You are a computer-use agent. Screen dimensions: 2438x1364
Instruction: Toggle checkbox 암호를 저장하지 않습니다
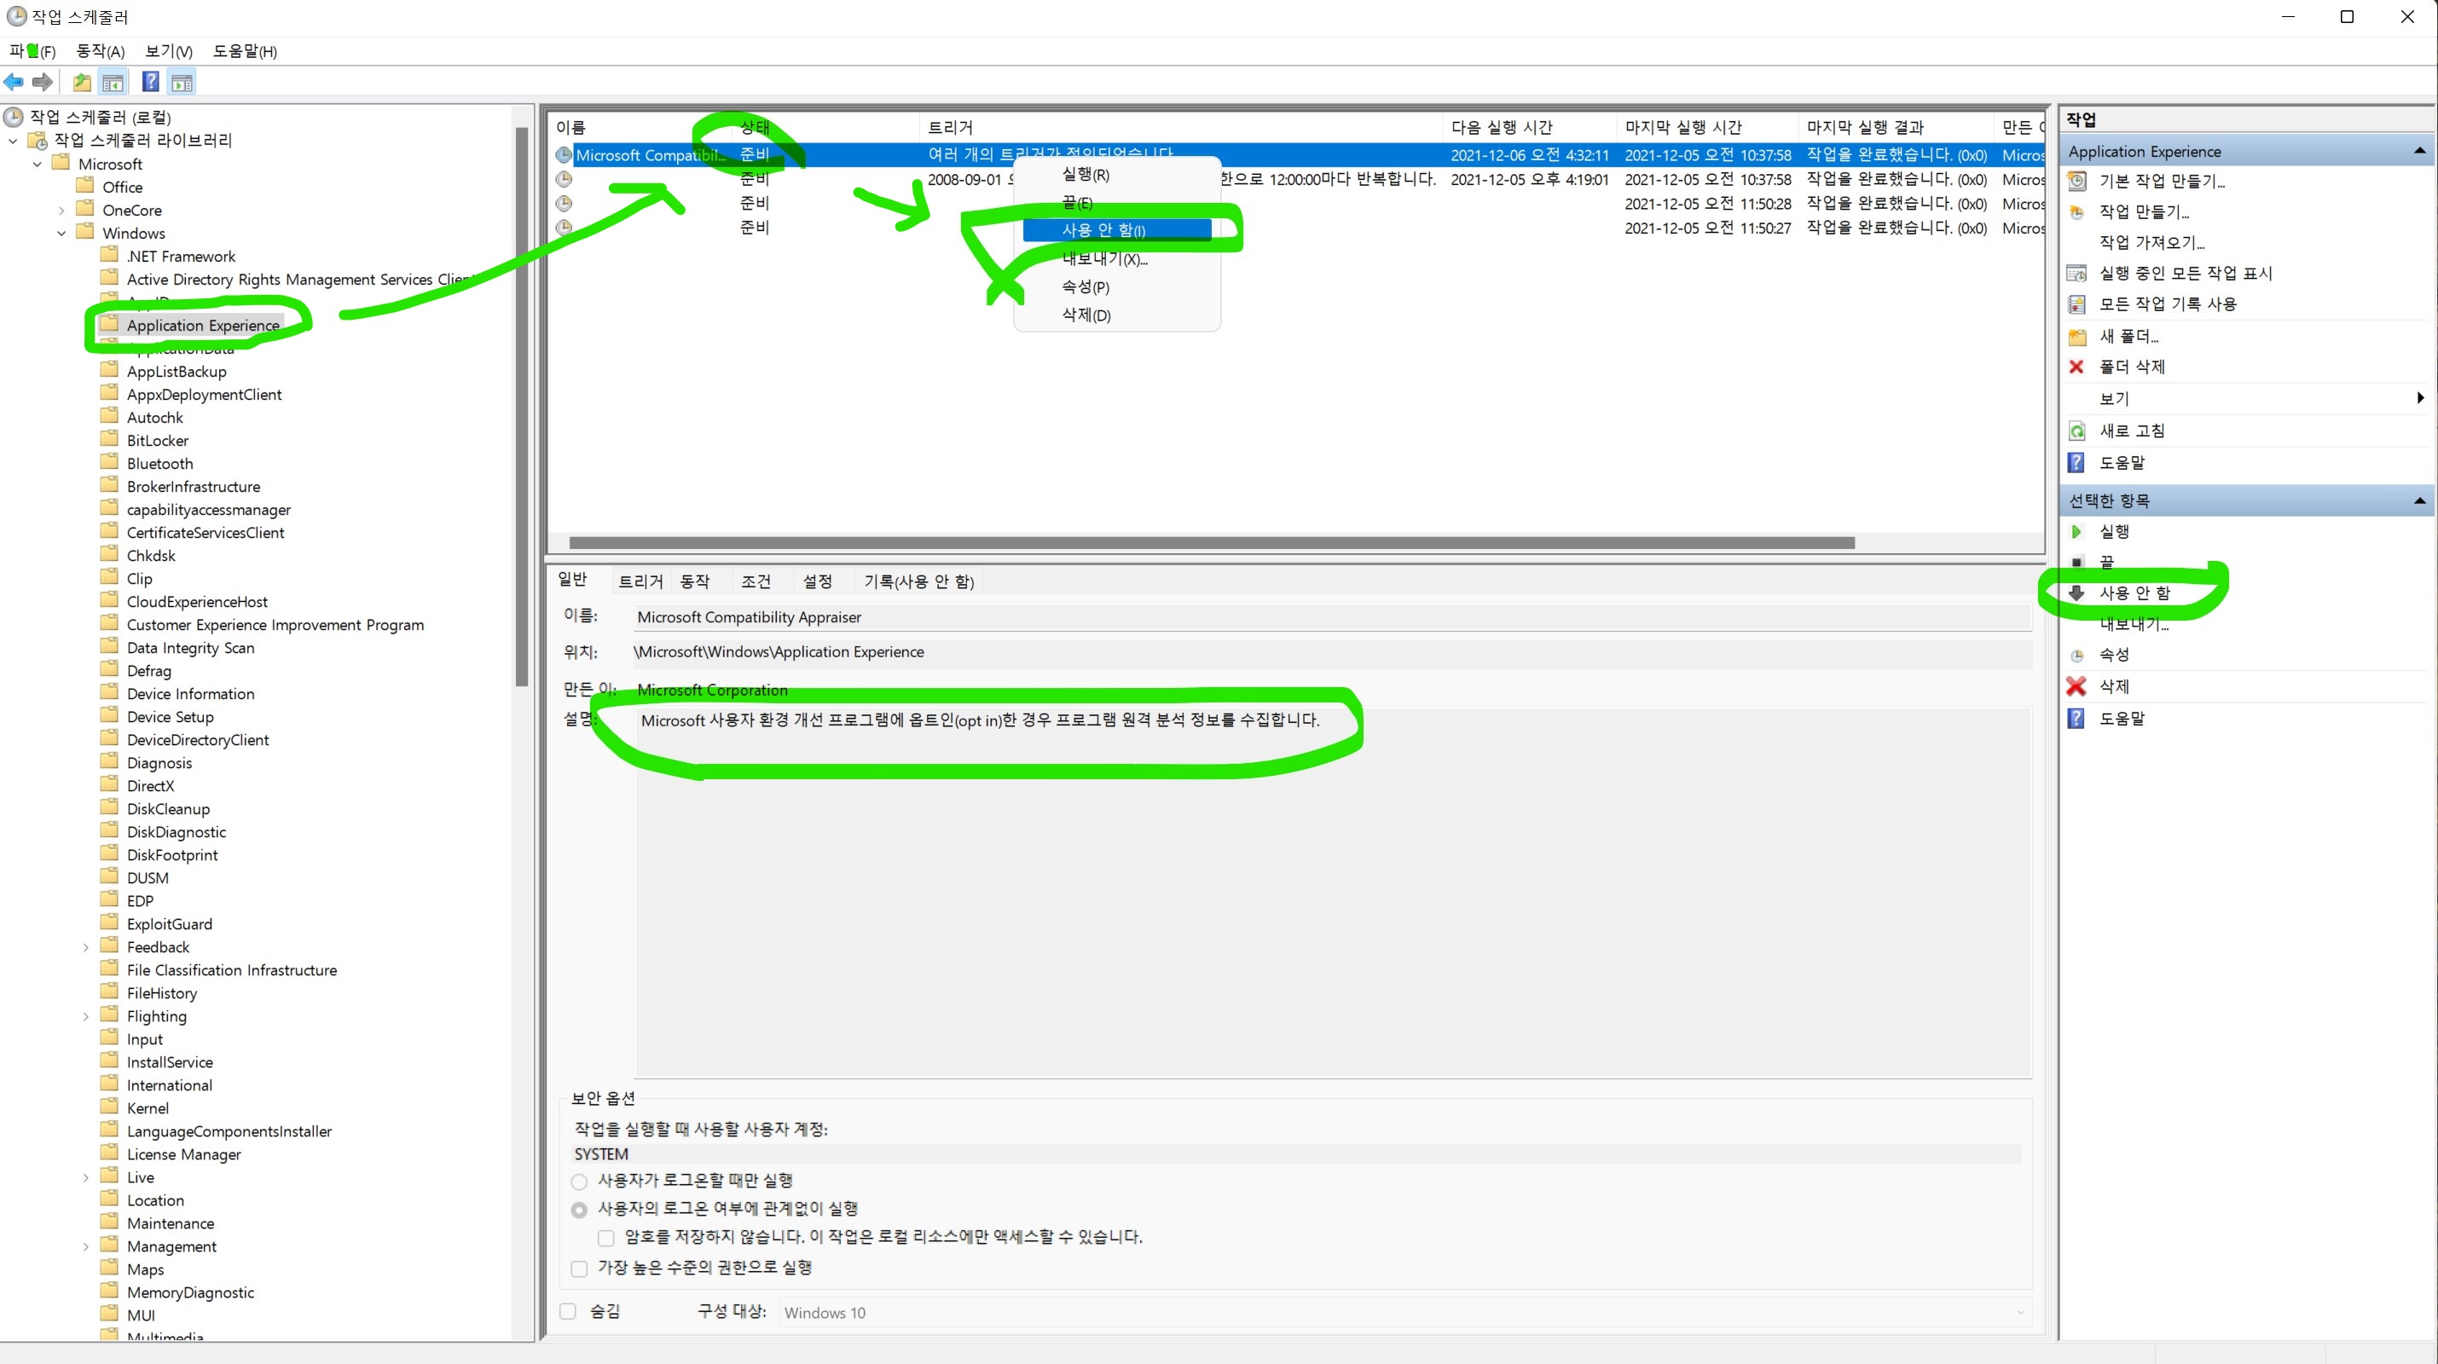605,1238
